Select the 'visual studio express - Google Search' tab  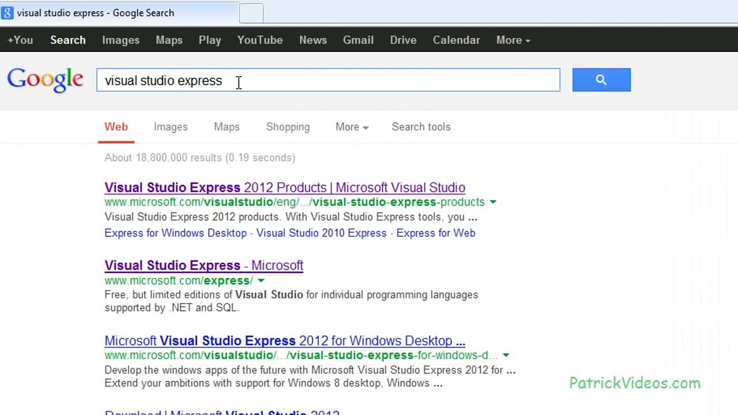(119, 13)
